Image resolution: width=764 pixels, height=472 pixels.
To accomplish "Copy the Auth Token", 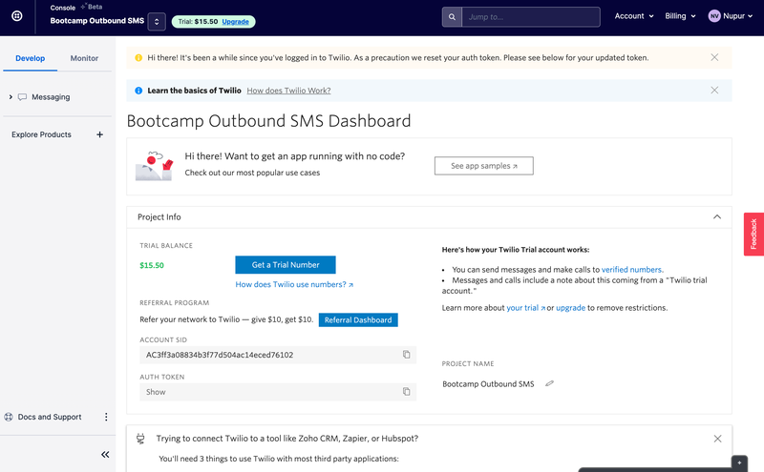I will pyautogui.click(x=407, y=392).
